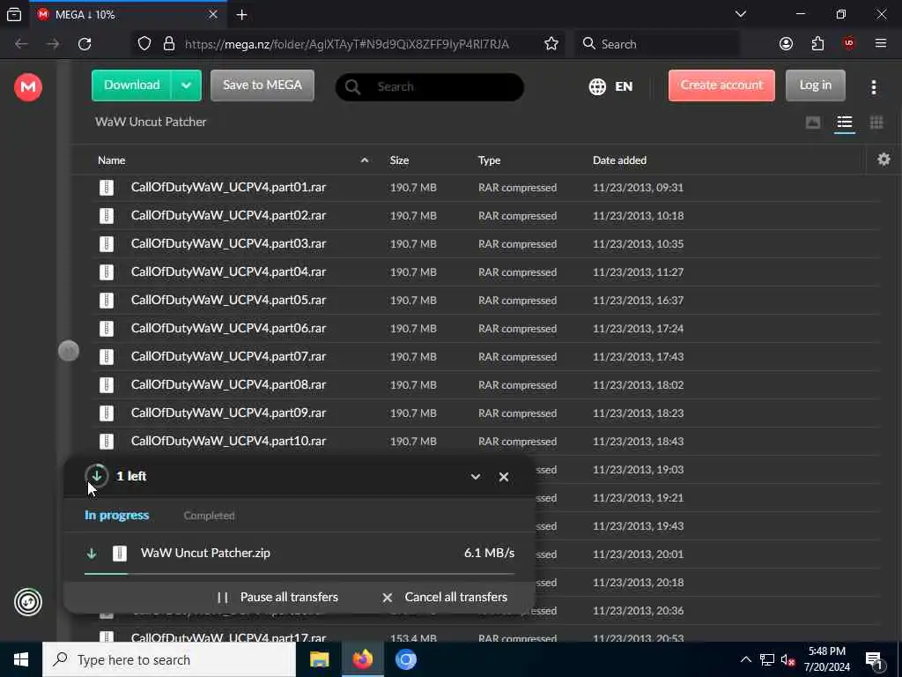Click the Log in button

pyautogui.click(x=815, y=86)
